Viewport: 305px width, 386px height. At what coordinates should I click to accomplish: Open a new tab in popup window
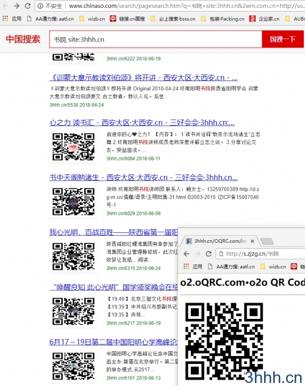267,241
